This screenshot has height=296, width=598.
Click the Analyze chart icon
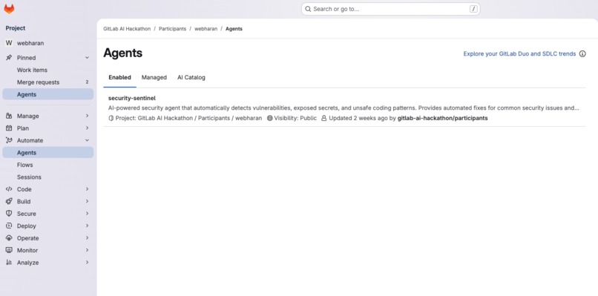coord(9,263)
